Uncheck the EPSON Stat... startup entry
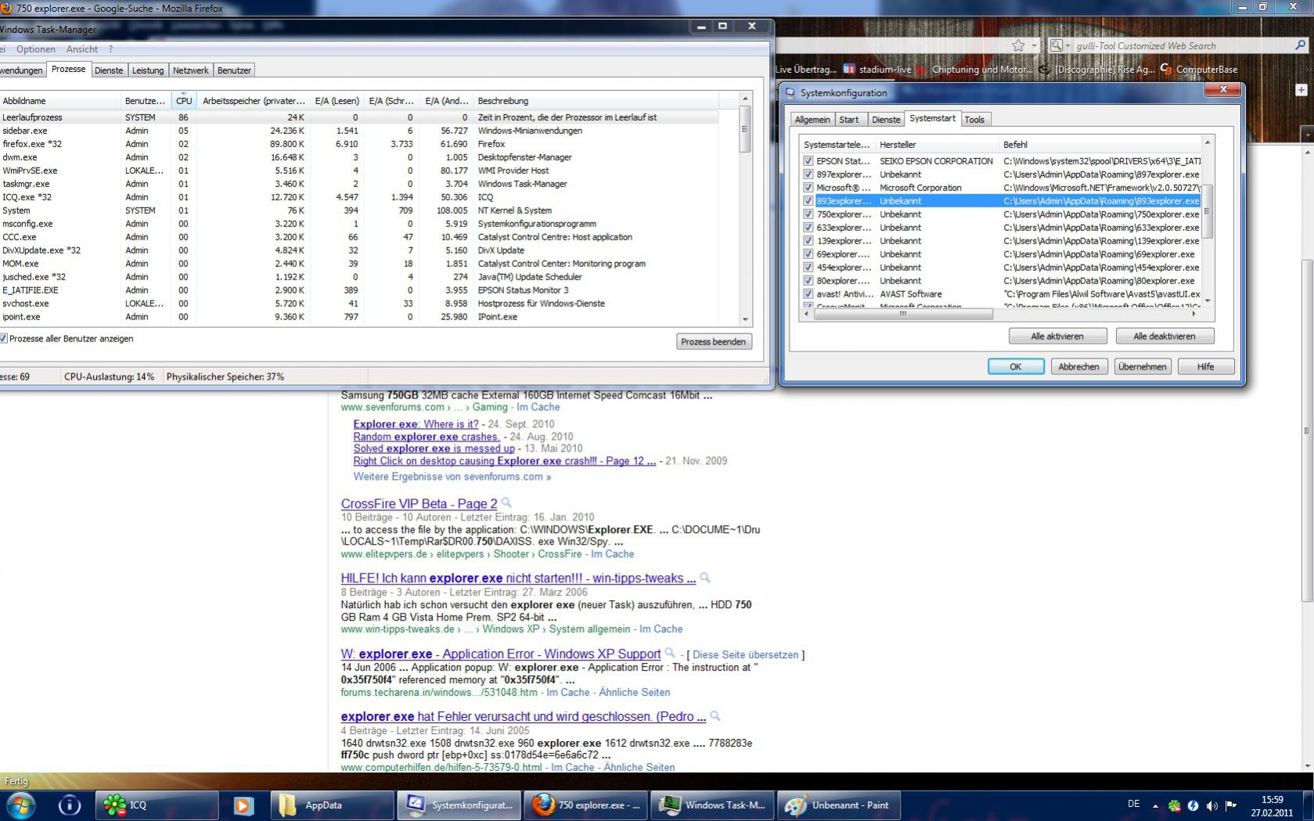Image resolution: width=1314 pixels, height=821 pixels. pyautogui.click(x=808, y=161)
